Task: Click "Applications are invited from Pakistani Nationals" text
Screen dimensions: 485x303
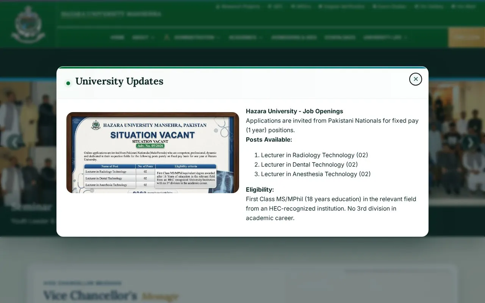Action: [x=332, y=125]
